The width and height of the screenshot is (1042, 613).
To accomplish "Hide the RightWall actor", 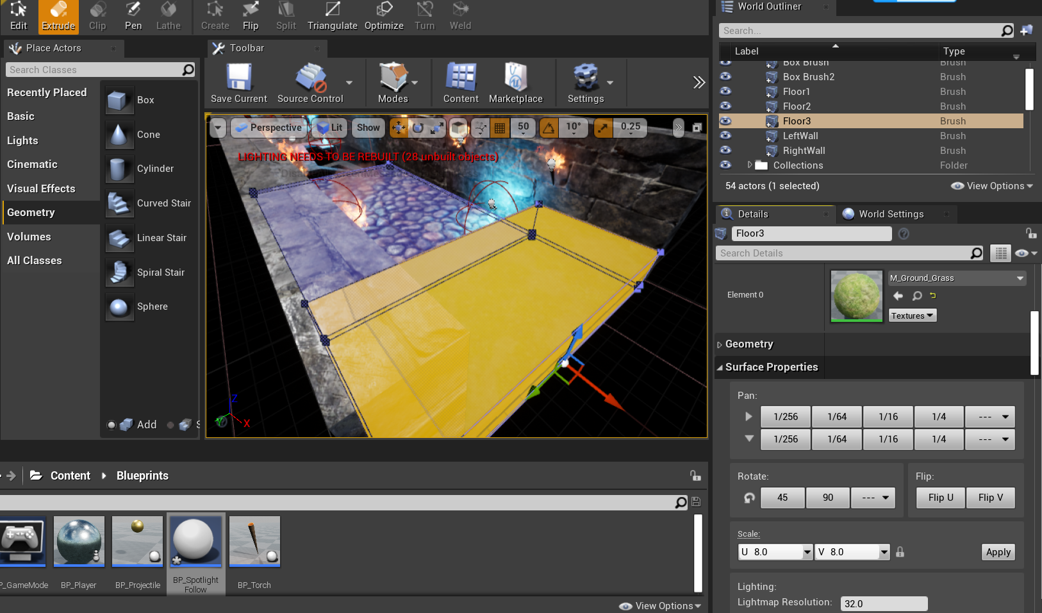I will [725, 150].
